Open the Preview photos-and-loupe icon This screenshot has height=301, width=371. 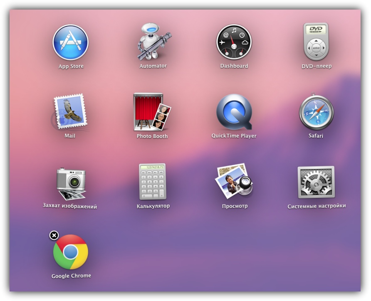coord(234,181)
